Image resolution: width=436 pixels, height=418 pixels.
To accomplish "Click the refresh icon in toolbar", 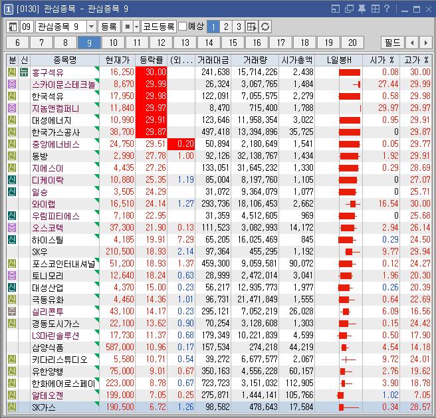I will click(x=265, y=27).
